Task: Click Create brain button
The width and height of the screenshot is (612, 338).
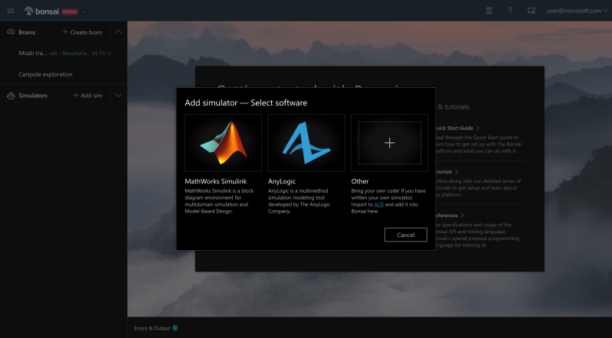Action: tap(83, 32)
